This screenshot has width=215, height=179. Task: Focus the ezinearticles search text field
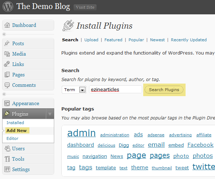point(116,90)
